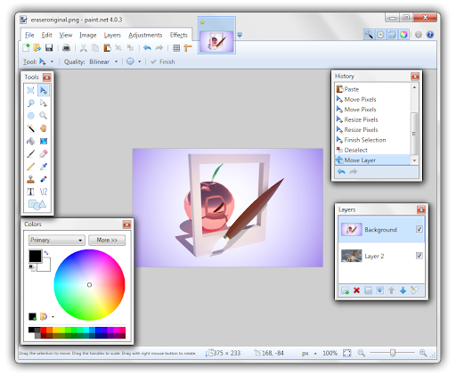456x376 pixels.
Task: Move layer down with blue arrow
Action: pos(403,290)
